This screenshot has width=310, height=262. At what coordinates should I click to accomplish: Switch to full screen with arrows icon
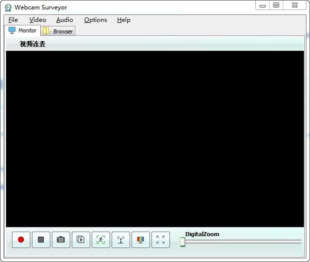click(x=161, y=240)
